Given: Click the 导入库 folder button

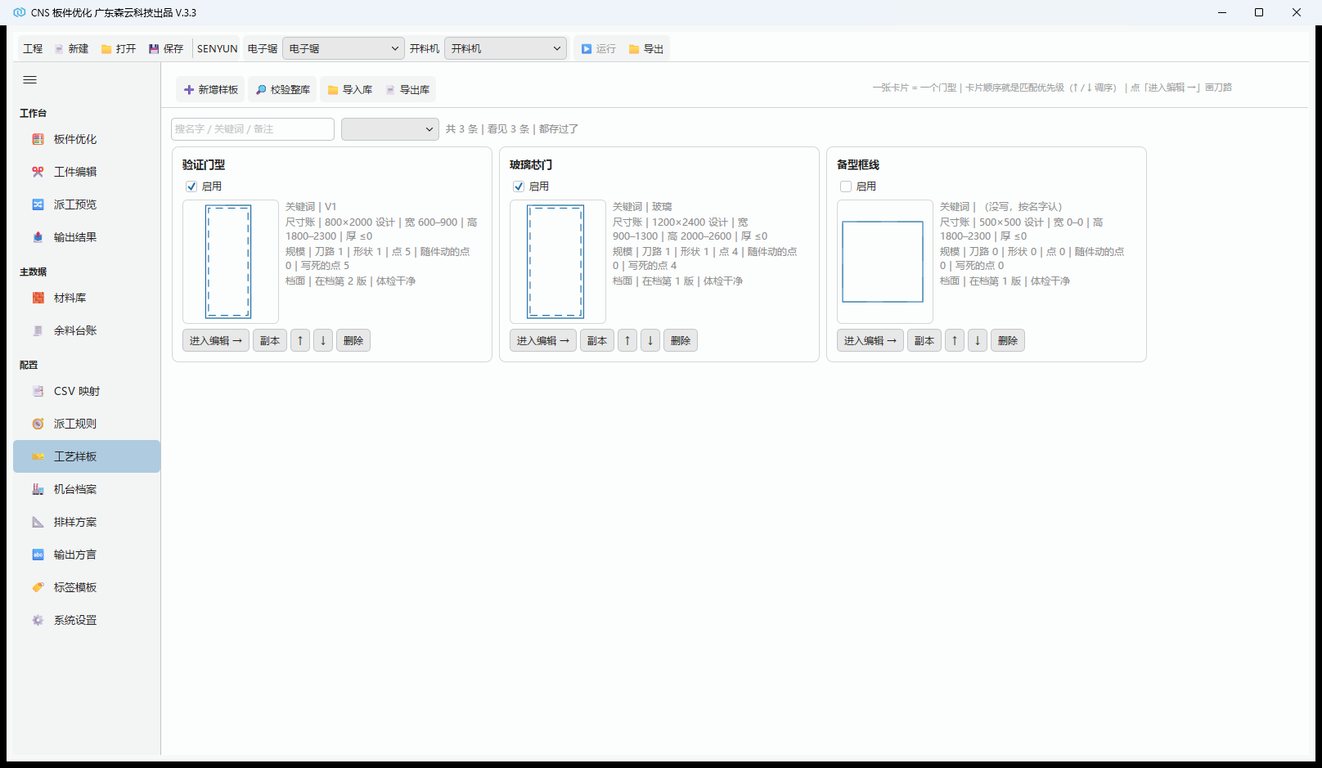Looking at the screenshot, I should click(x=349, y=90).
